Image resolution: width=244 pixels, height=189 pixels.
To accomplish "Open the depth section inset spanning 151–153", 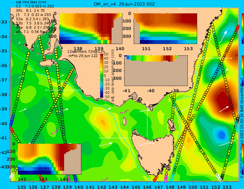I will (x=165, y=29).
